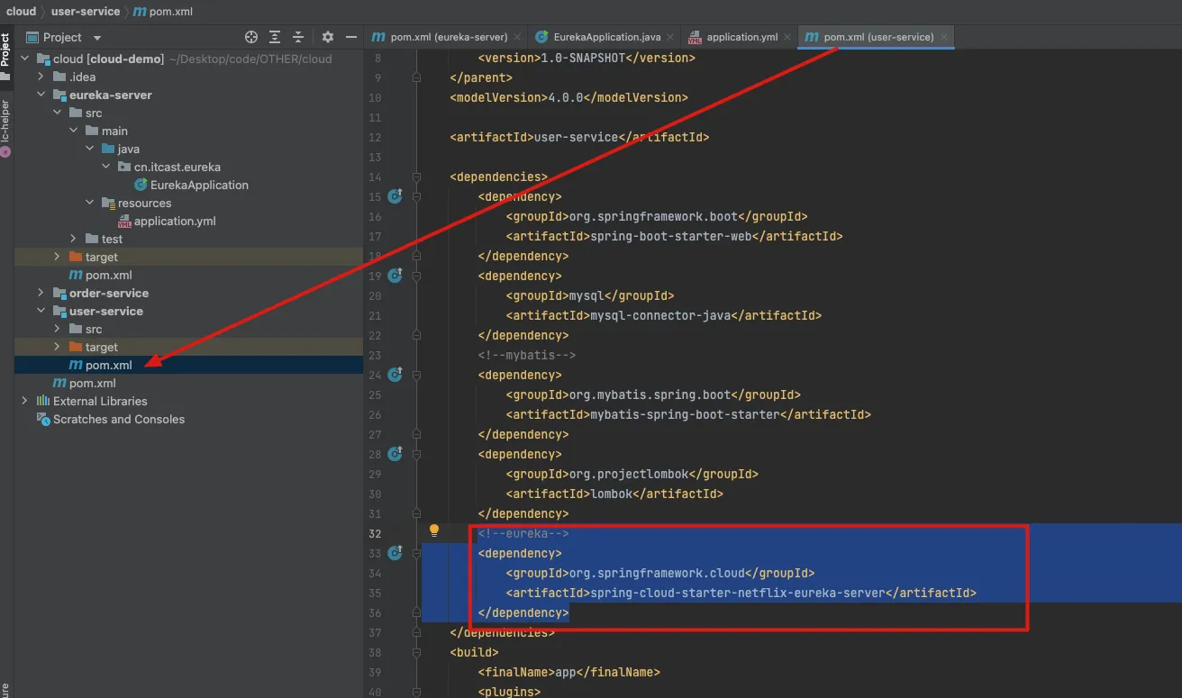
Task: Click the Collapse All icon in Project panel
Action: pos(298,37)
